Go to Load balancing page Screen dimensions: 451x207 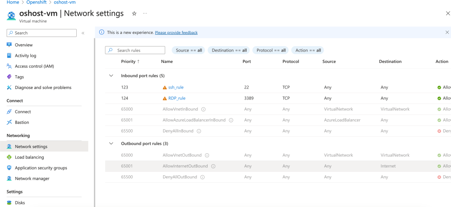(30, 157)
